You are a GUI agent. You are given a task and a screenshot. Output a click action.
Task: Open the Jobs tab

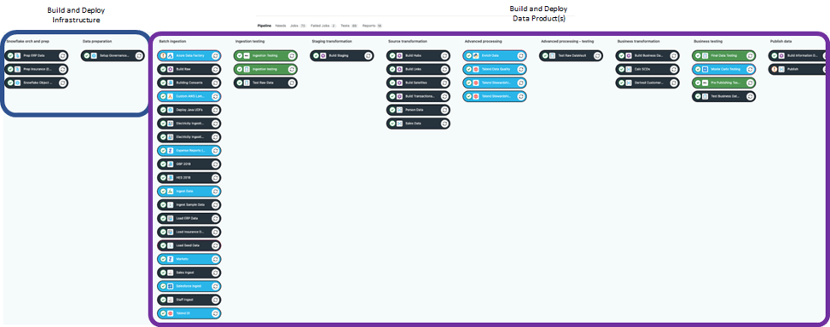pyautogui.click(x=298, y=26)
